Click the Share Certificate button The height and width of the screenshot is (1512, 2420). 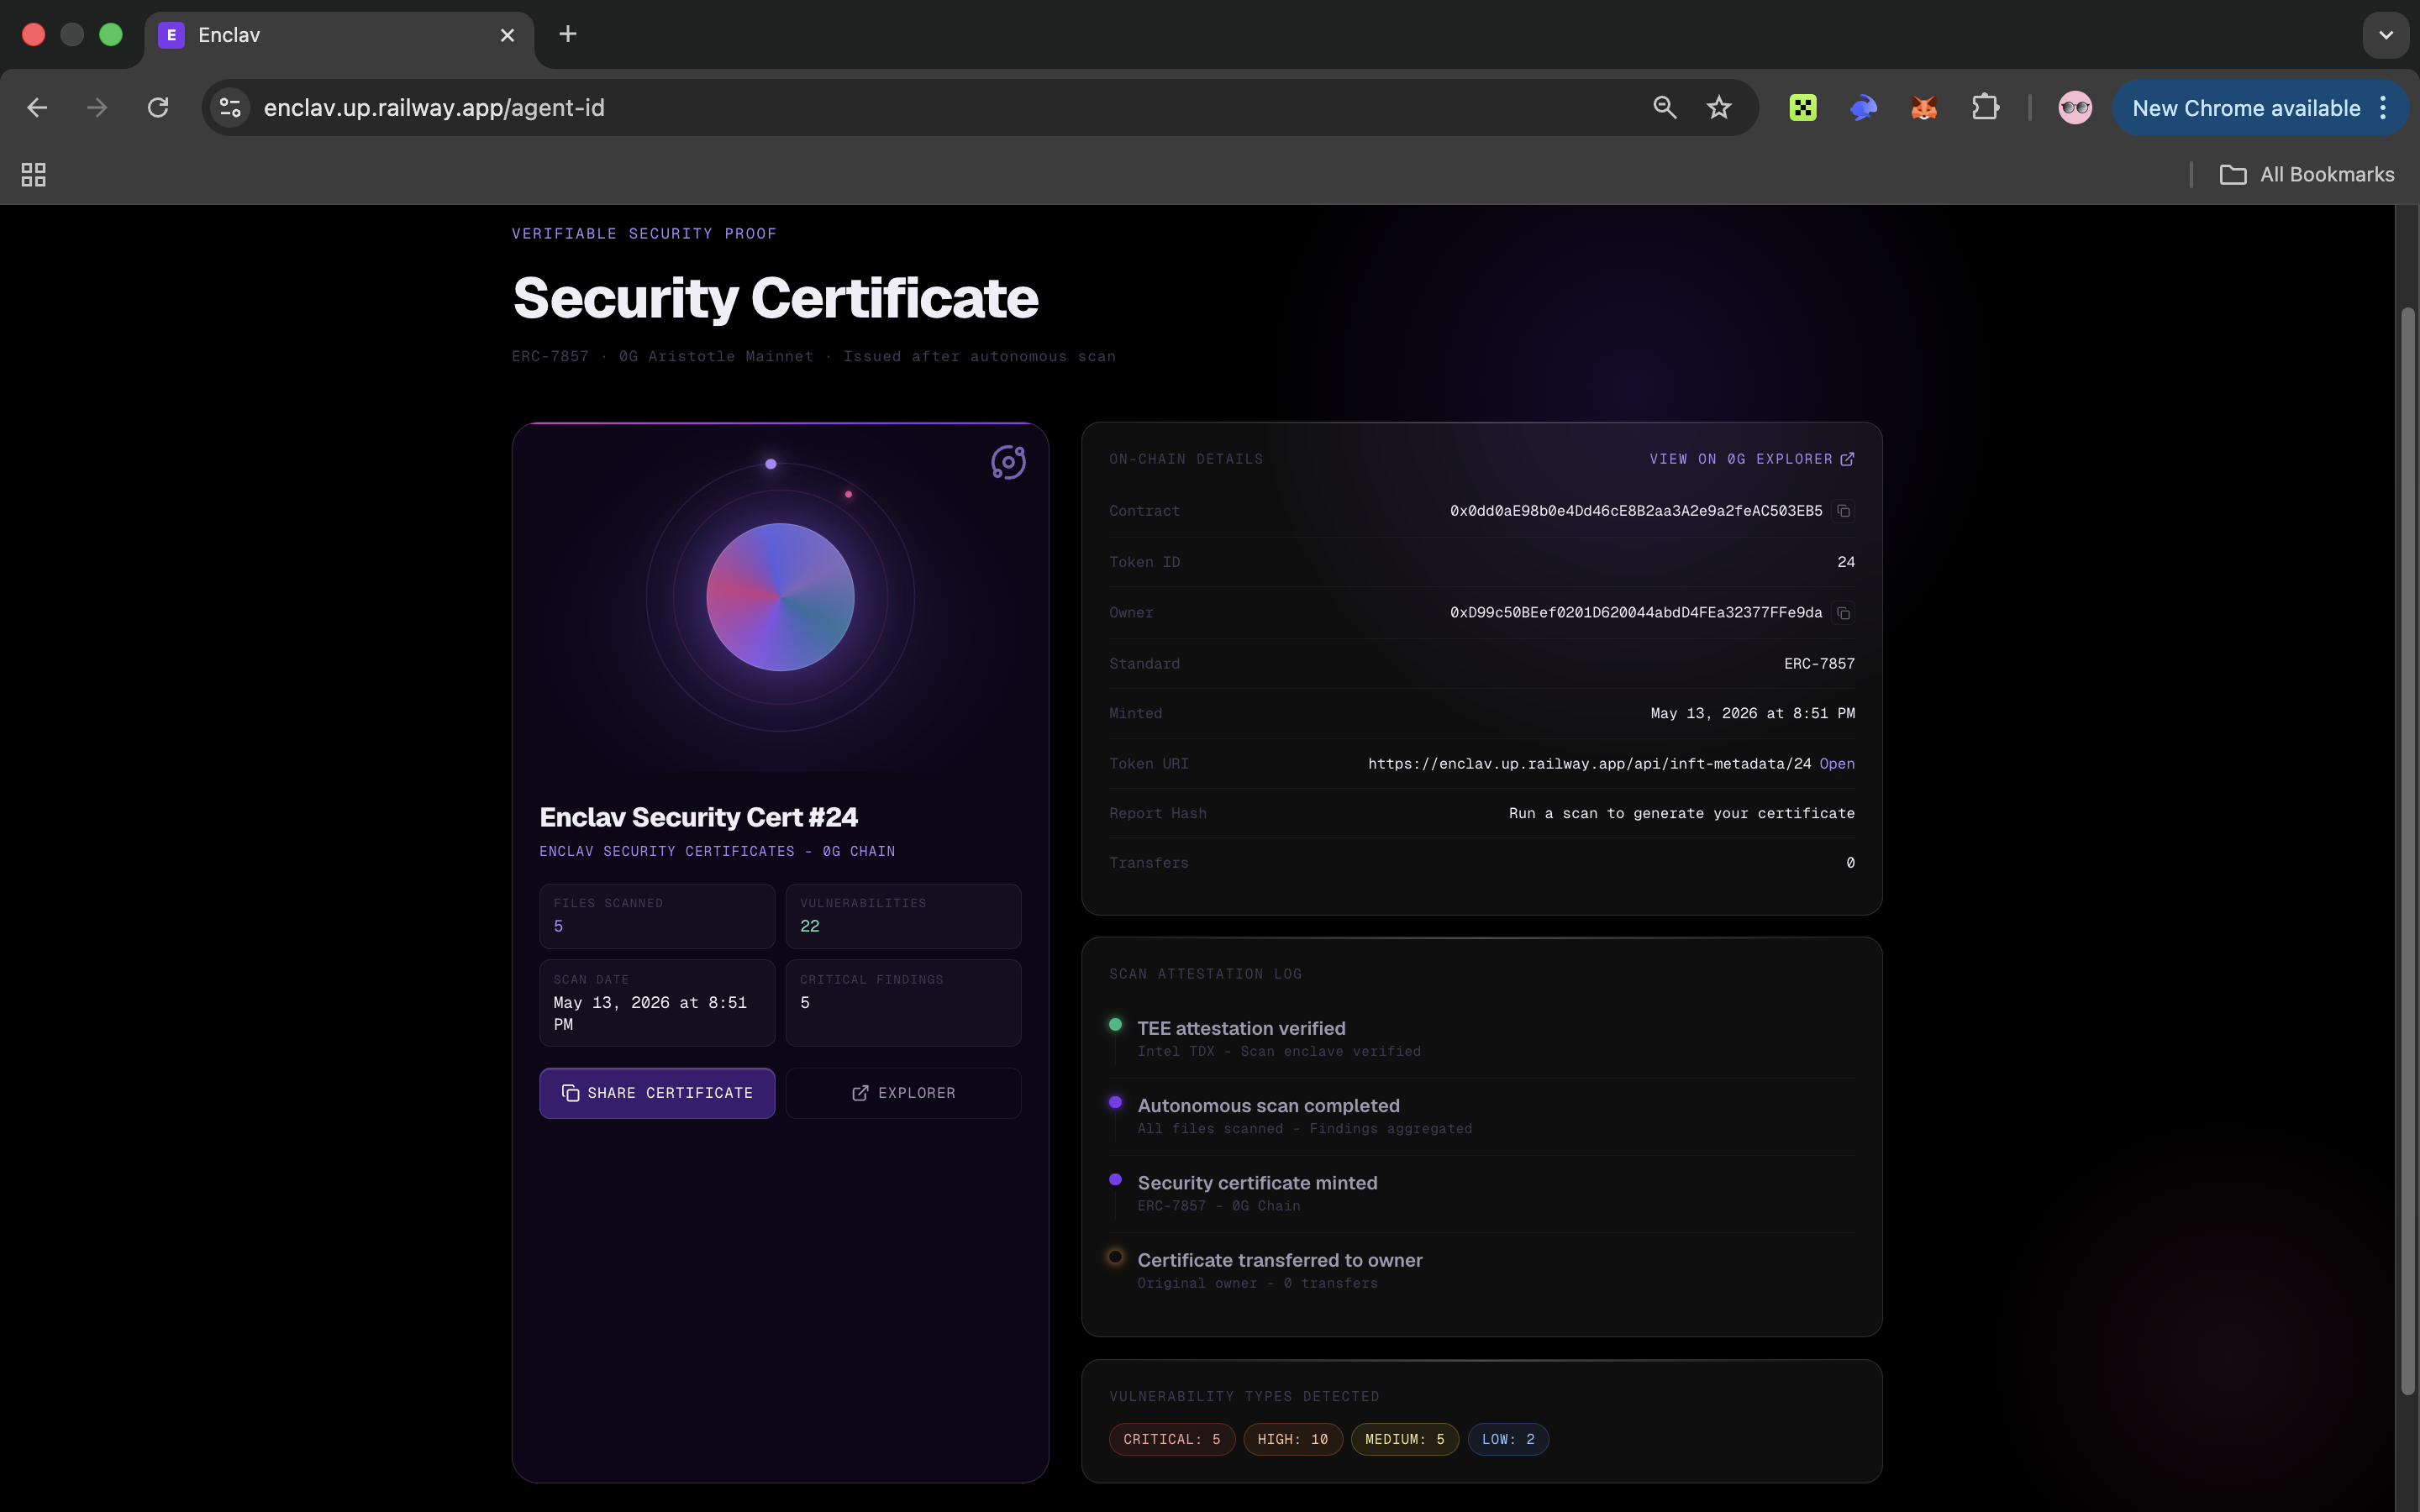(x=657, y=1093)
